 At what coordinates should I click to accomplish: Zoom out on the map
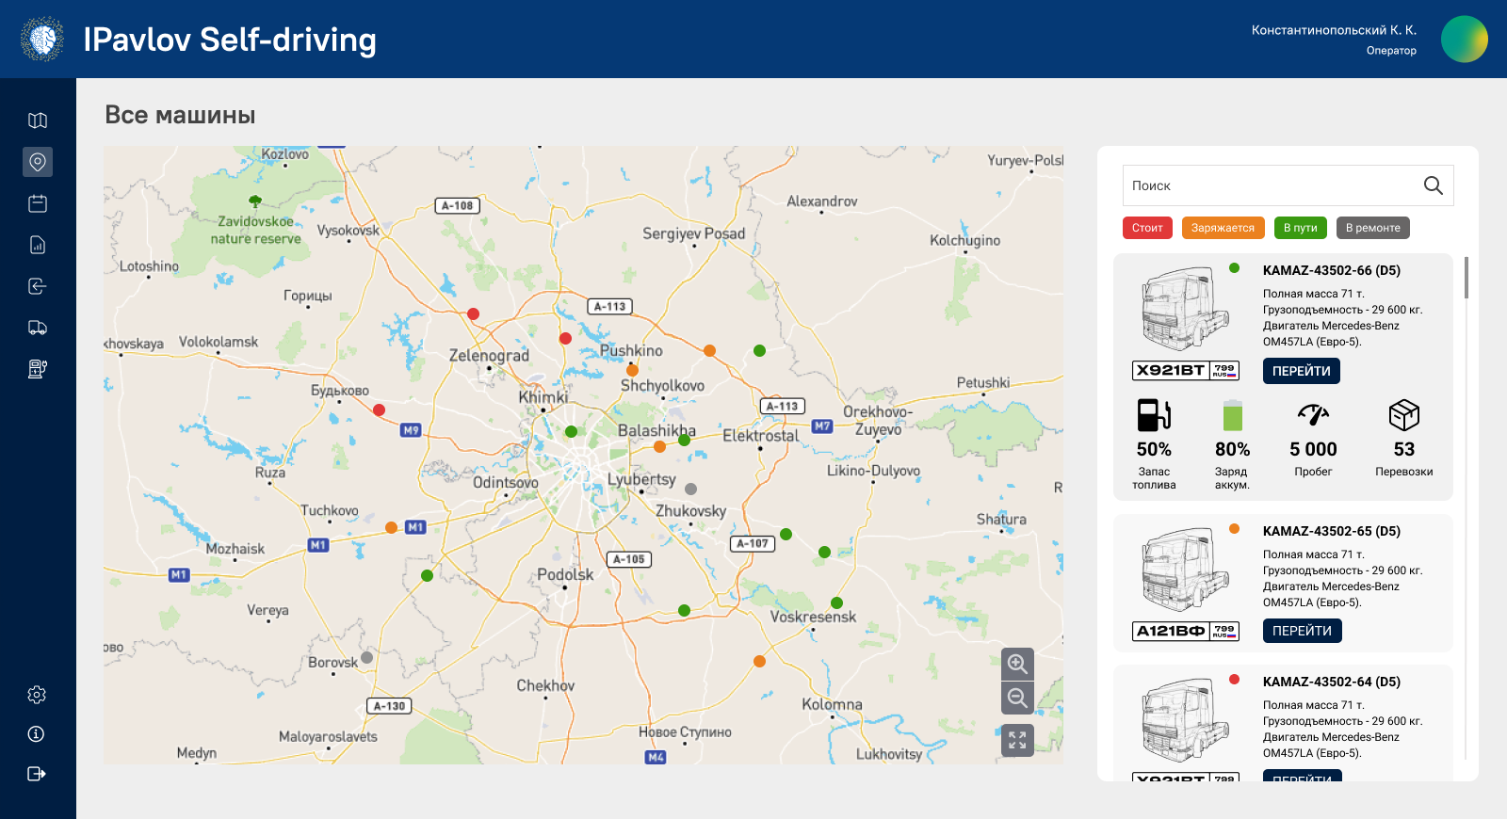click(1017, 698)
